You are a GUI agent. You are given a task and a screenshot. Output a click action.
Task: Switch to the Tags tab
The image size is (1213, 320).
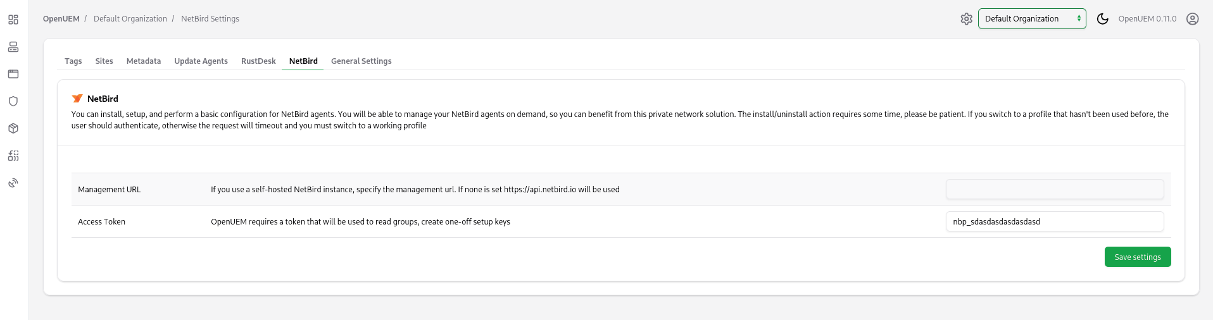[73, 61]
